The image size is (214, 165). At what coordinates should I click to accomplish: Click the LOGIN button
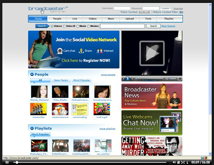(x=166, y=9)
